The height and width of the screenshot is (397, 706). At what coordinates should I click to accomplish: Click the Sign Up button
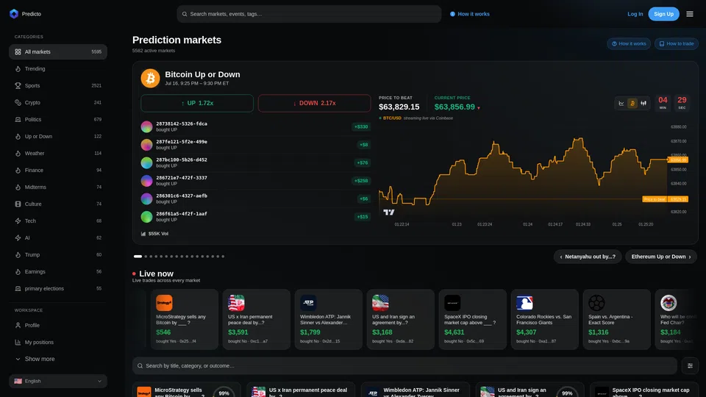point(663,14)
